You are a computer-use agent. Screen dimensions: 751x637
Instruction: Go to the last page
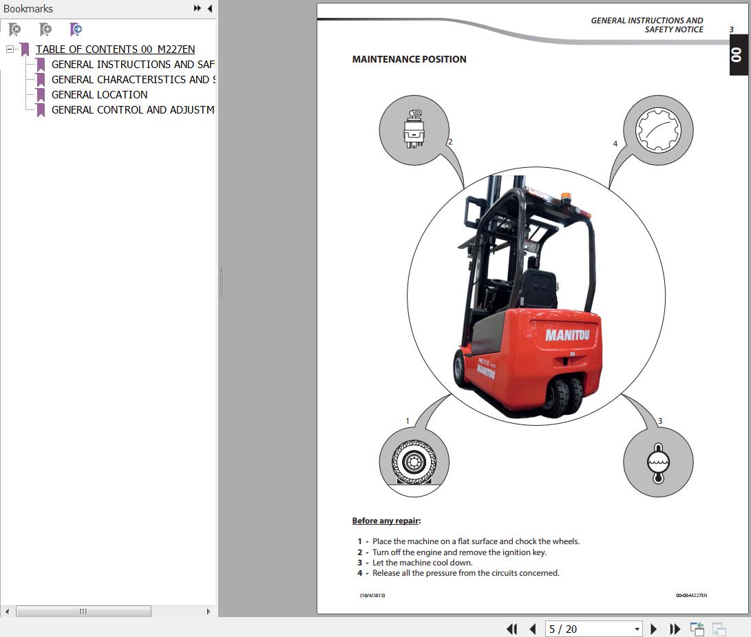pos(675,629)
